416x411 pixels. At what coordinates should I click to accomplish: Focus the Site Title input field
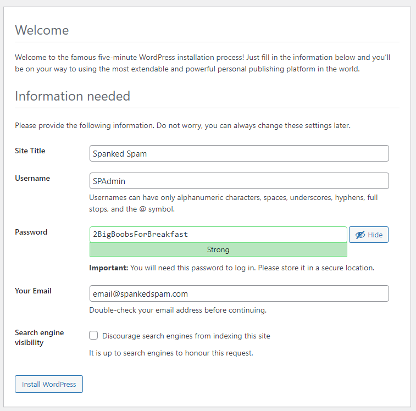pyautogui.click(x=239, y=153)
